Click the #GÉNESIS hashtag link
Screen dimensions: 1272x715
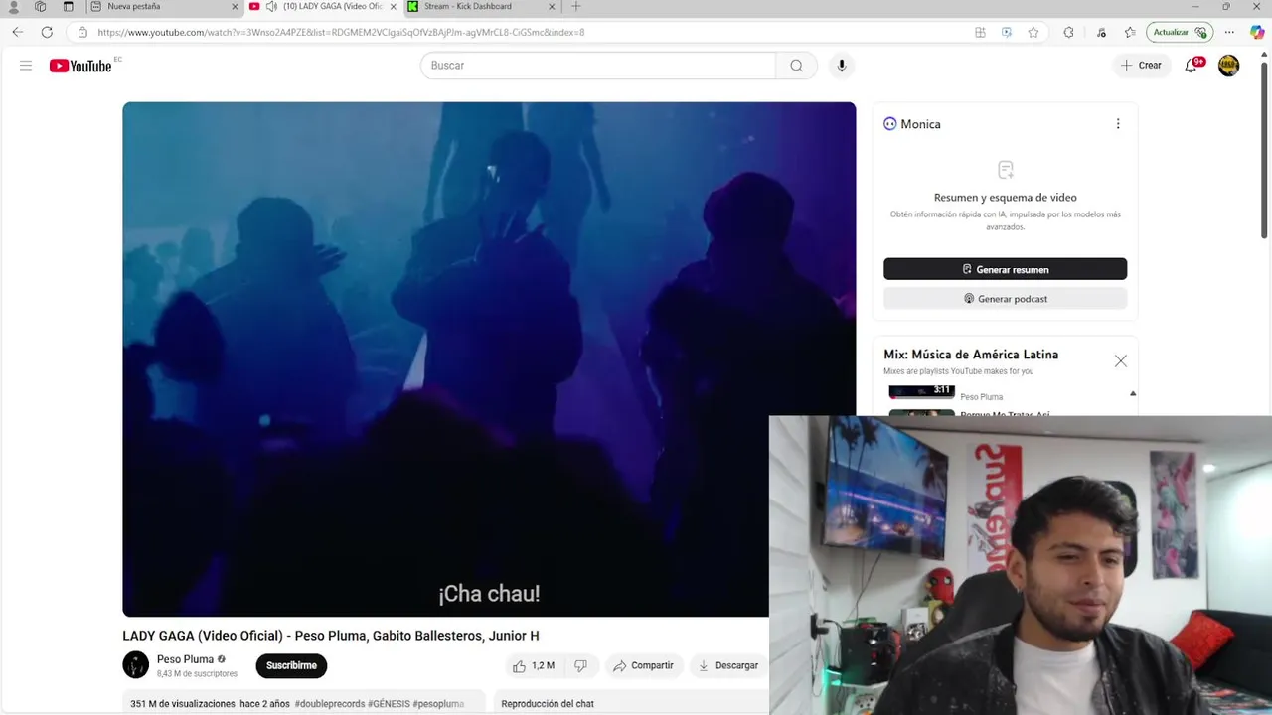coord(389,704)
